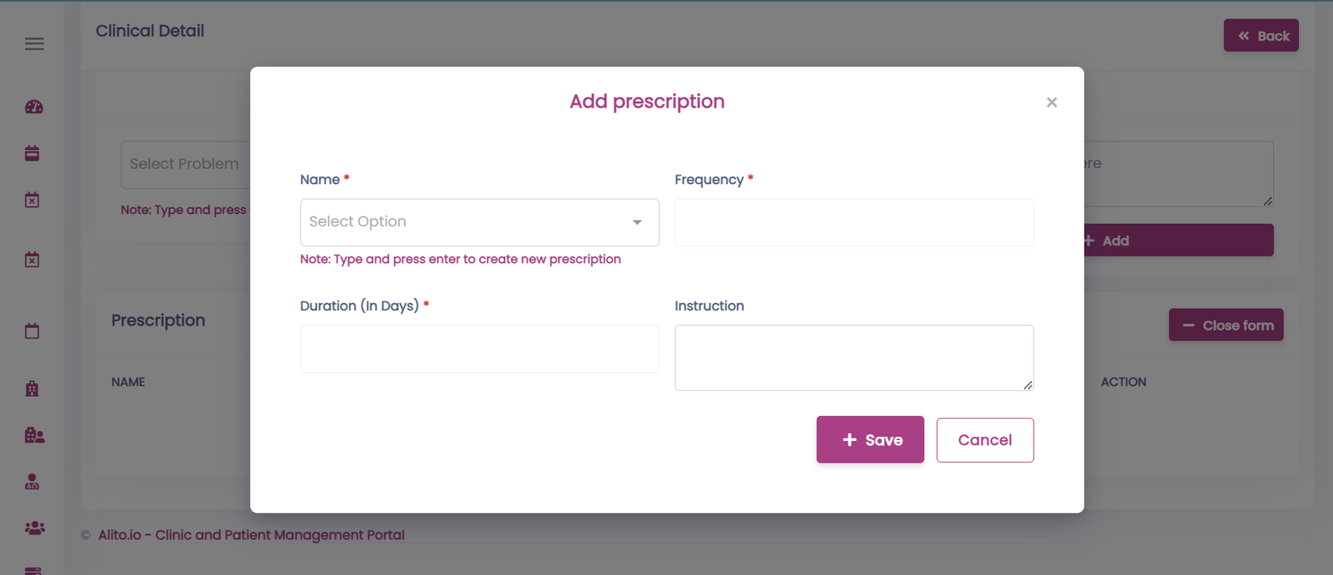Focus the Frequency input field
This screenshot has width=1333, height=575.
(x=854, y=222)
